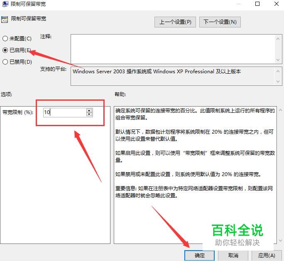Click the 注释: label
Image resolution: width=284 pixels, height=261 pixels.
46,37
